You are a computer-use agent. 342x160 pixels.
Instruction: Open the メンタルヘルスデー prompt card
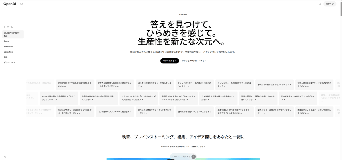(x=139, y=98)
